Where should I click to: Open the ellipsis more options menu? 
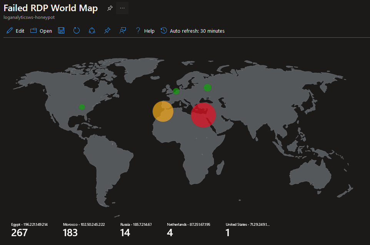(x=122, y=8)
